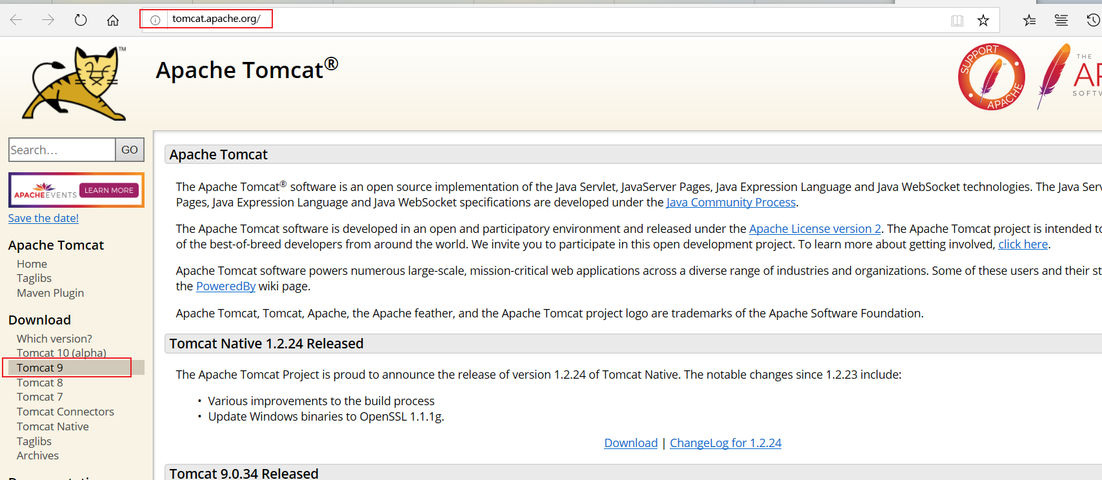Open Tomcat Native sidebar link
This screenshot has height=480, width=1102.
pos(53,426)
